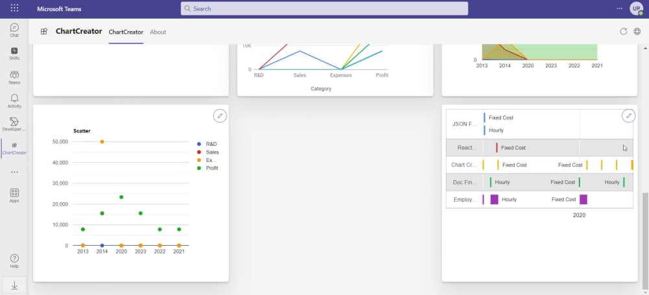Viewport: 649px width, 295px height.
Task: Click the 2020 timeline axis label
Action: pyautogui.click(x=579, y=215)
